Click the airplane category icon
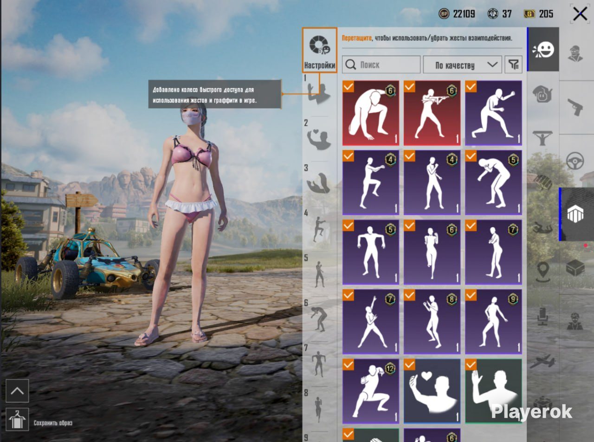This screenshot has width=594, height=442. point(542,361)
